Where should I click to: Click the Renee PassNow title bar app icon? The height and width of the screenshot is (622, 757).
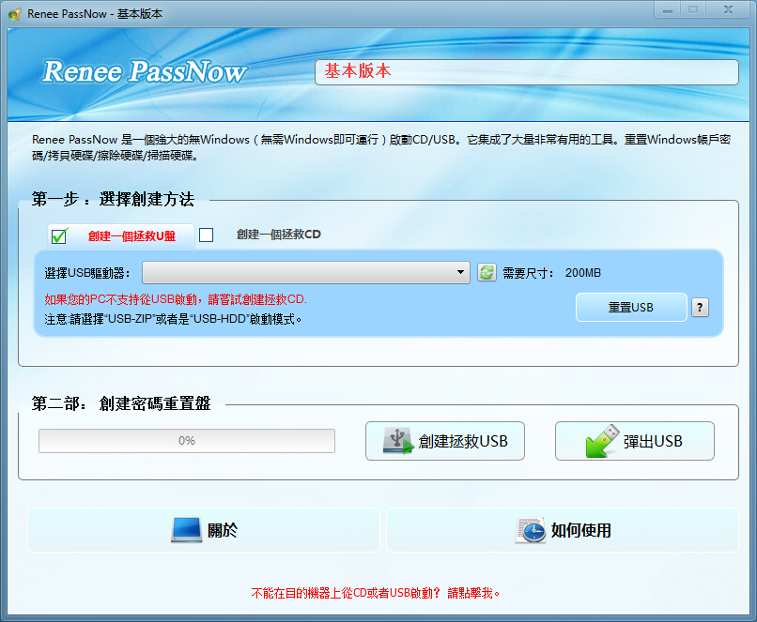14,13
